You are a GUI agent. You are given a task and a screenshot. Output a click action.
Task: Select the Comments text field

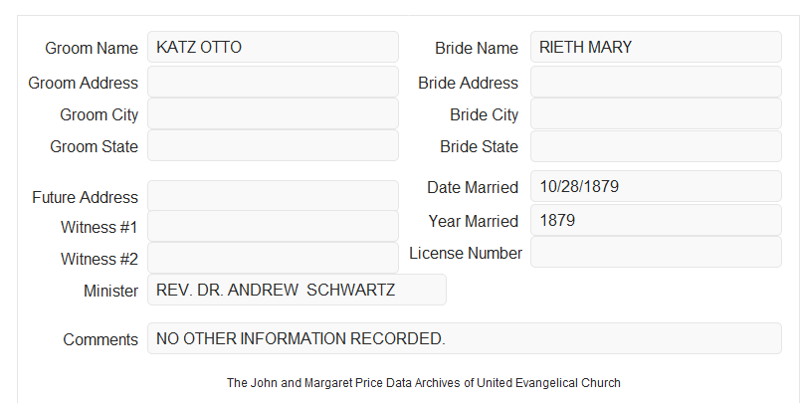click(x=465, y=338)
